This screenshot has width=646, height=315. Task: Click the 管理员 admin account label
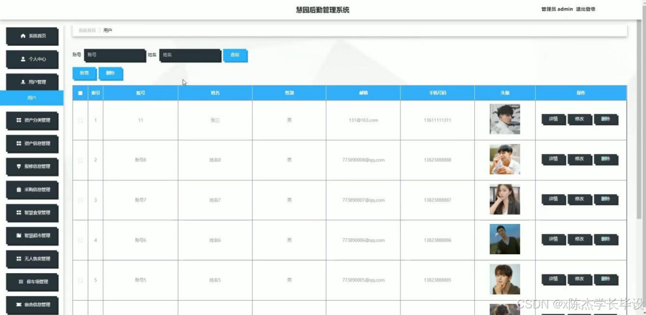tap(557, 9)
